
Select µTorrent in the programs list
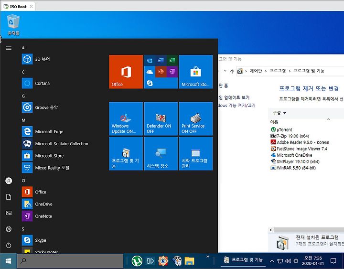pos(281,129)
